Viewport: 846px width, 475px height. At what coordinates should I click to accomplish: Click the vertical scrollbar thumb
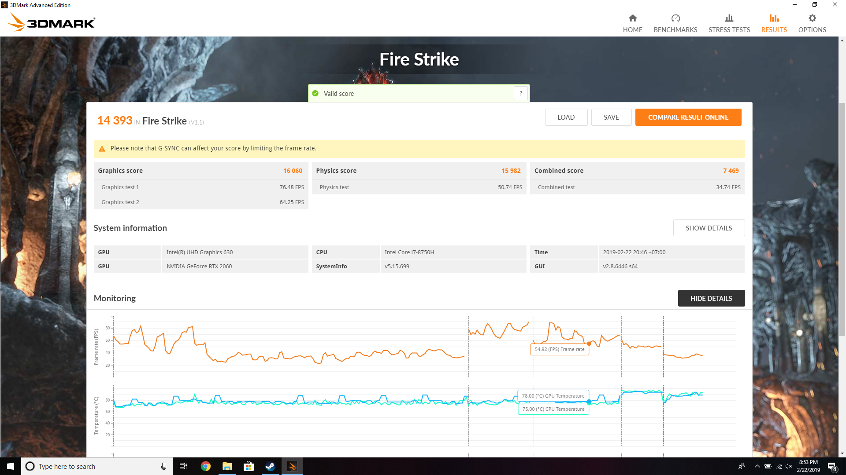pos(842,220)
